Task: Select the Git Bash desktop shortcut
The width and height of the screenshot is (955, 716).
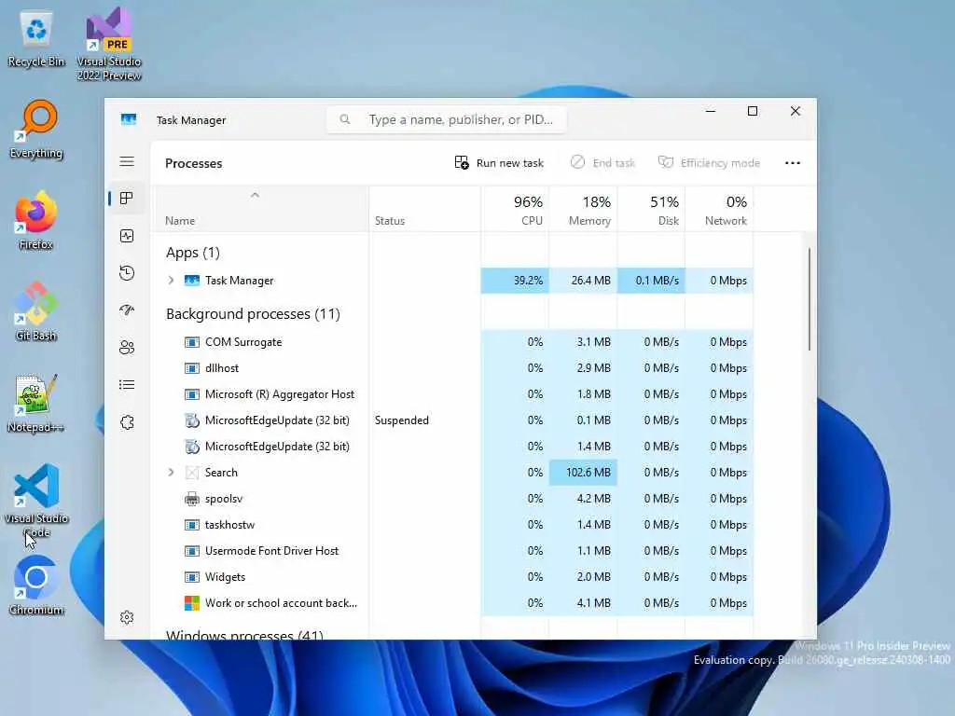Action: tap(36, 311)
